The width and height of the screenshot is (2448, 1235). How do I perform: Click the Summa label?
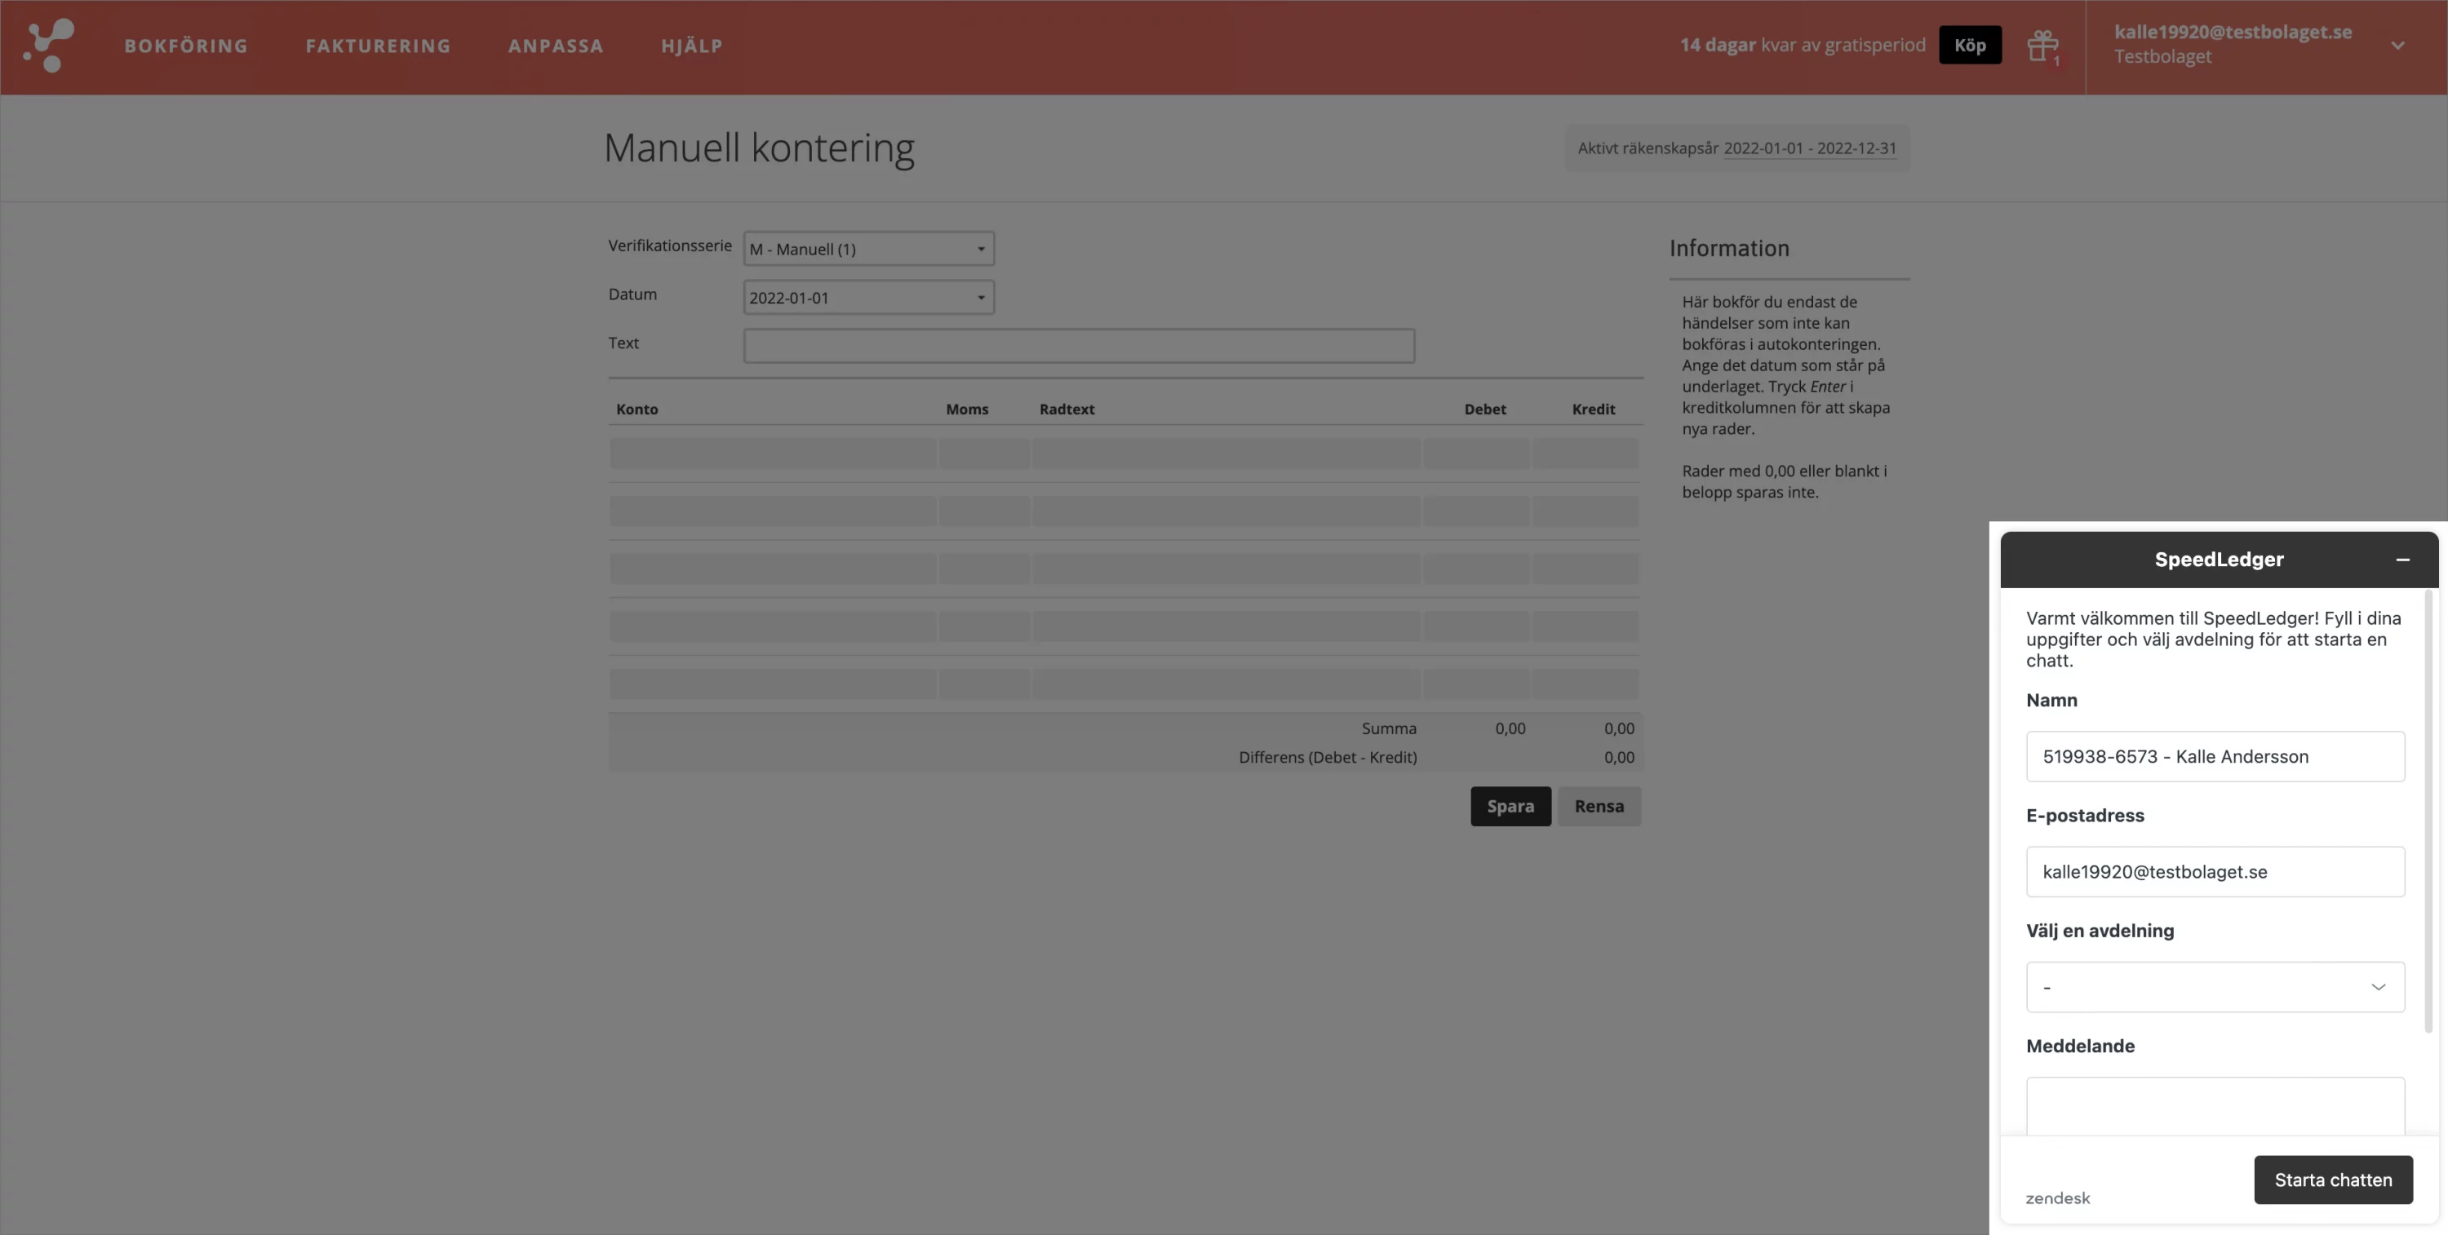[x=1388, y=728]
